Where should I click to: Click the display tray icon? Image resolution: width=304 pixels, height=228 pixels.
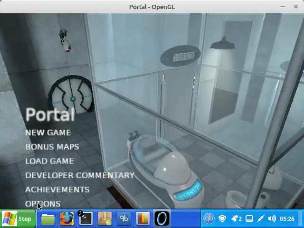249,218
